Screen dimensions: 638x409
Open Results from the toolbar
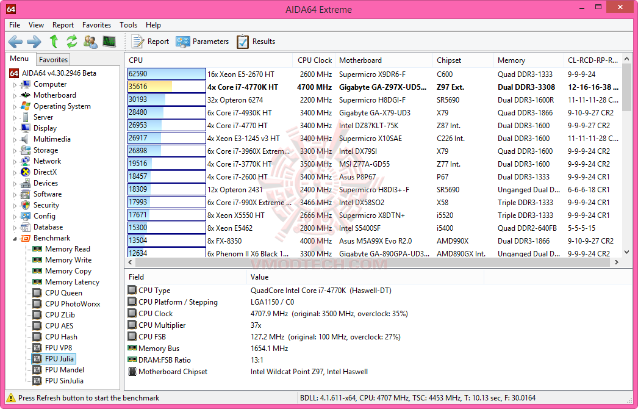point(256,41)
